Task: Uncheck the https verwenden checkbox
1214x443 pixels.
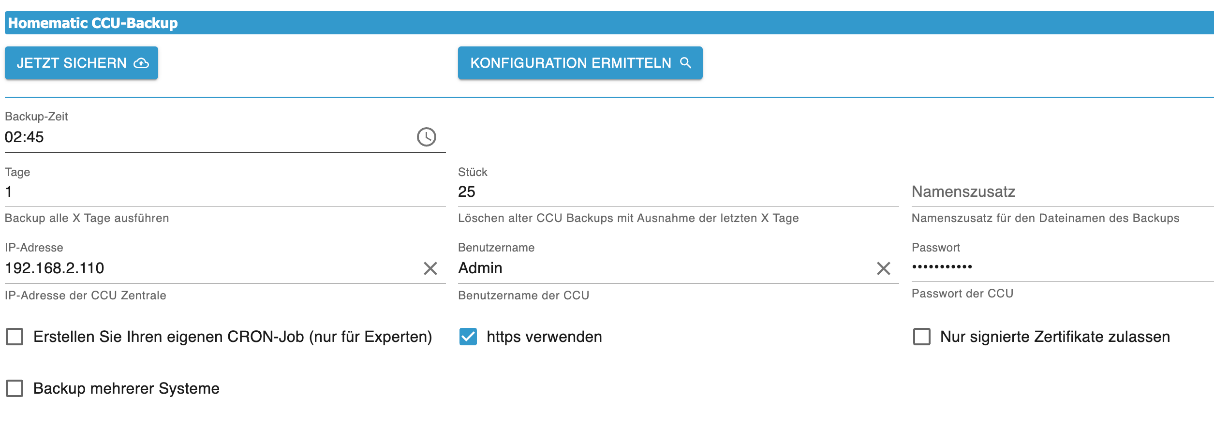Action: [x=468, y=337]
